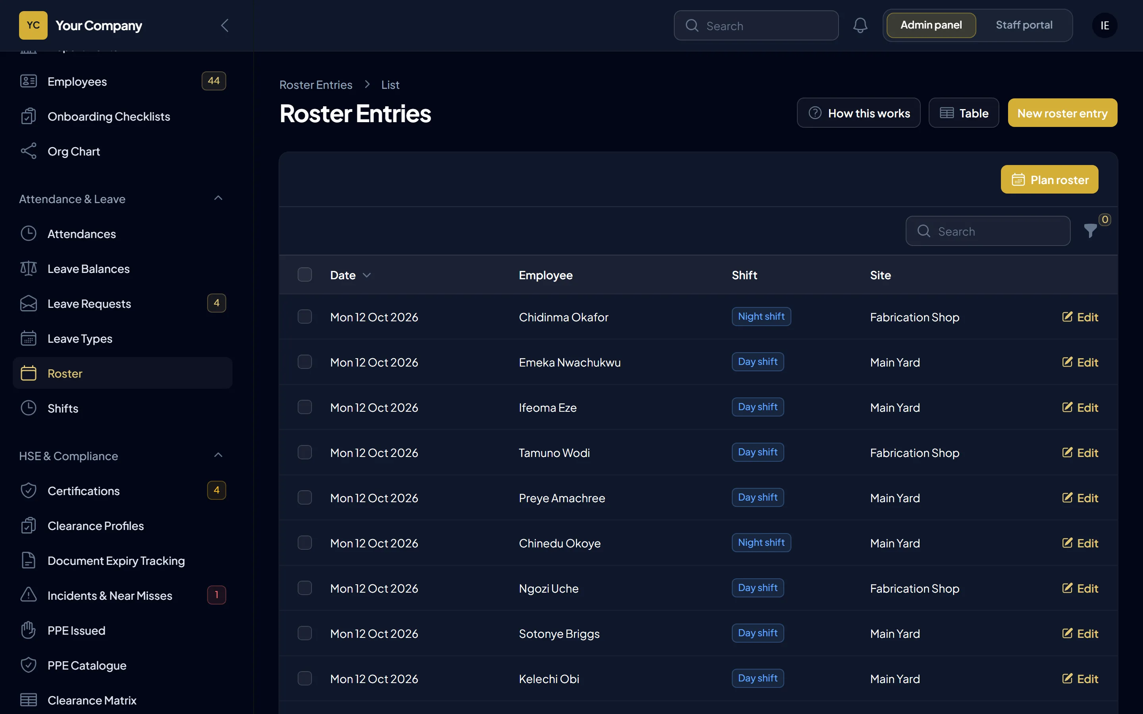Open the filter funnel icon
This screenshot has height=714, width=1143.
pyautogui.click(x=1090, y=231)
